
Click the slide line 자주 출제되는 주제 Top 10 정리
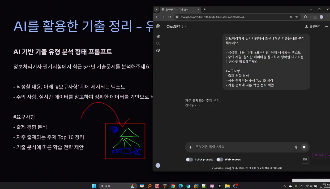point(49,137)
